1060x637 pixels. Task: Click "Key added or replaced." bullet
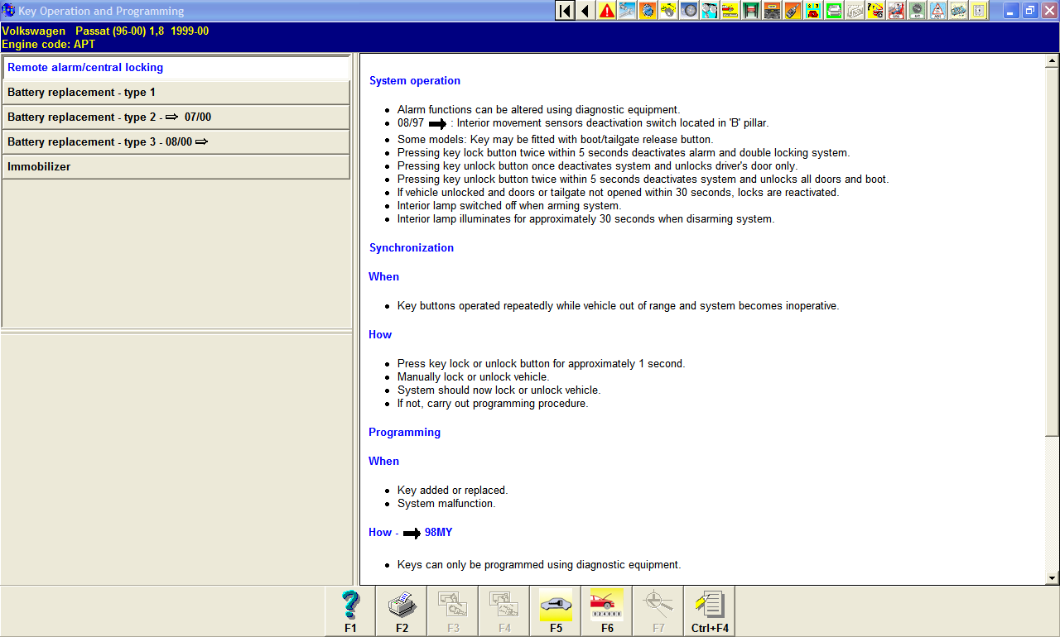pos(452,491)
